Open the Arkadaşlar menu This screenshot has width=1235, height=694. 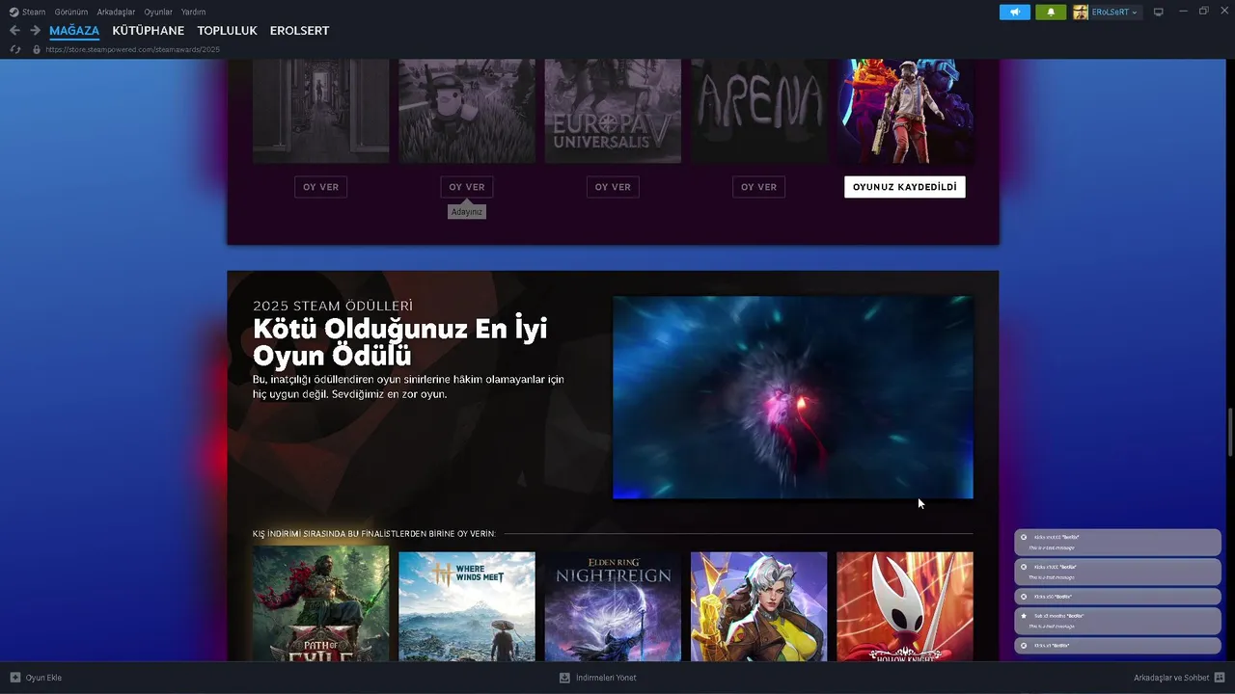click(x=116, y=12)
